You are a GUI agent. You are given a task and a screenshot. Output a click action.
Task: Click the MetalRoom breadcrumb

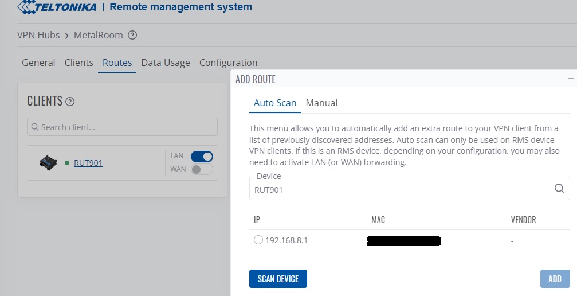pos(98,36)
